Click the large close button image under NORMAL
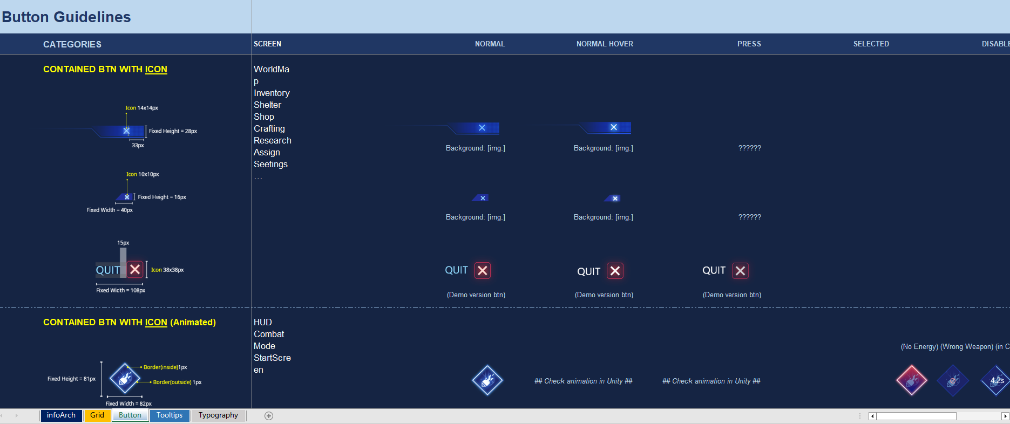 click(474, 128)
